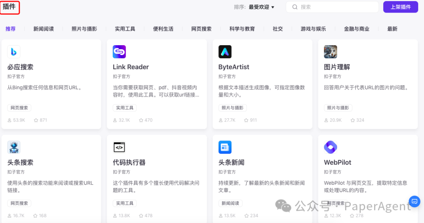
Task: Click star icon on Link Reader card
Action: pos(141,120)
